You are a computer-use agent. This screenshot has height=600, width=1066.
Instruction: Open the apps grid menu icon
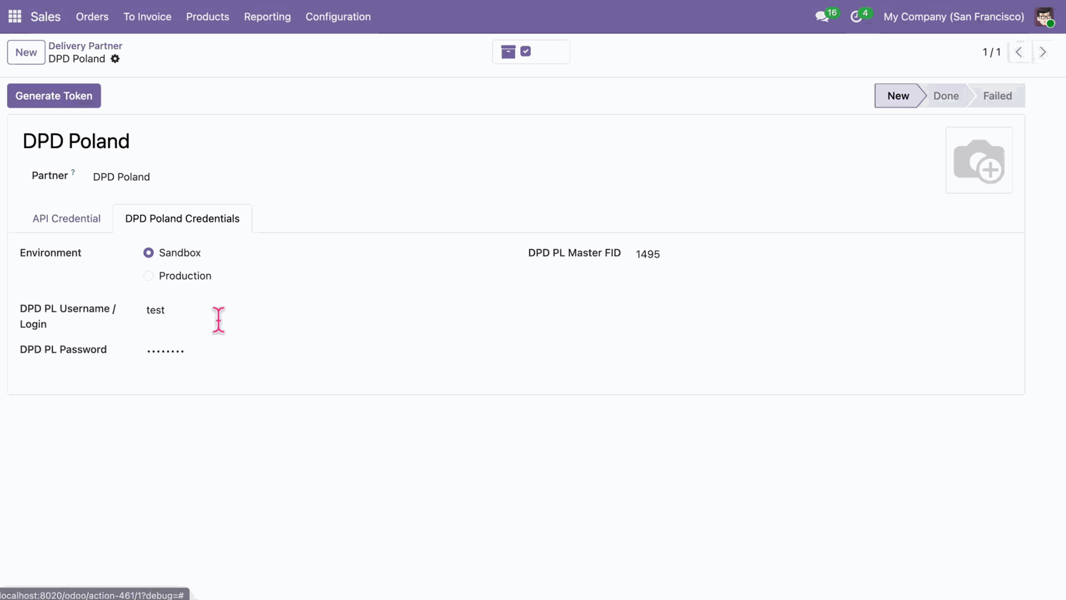15,17
